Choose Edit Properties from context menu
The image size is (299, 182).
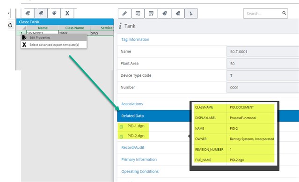coord(54,37)
